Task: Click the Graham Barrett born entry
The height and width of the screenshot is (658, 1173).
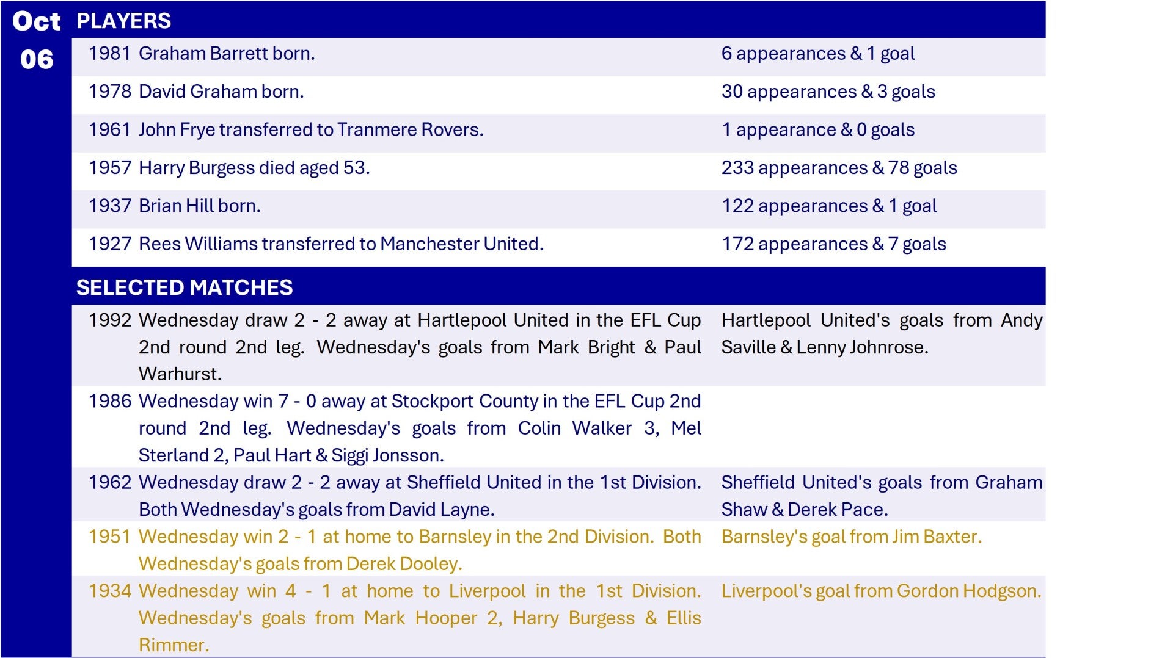Action: (x=226, y=54)
